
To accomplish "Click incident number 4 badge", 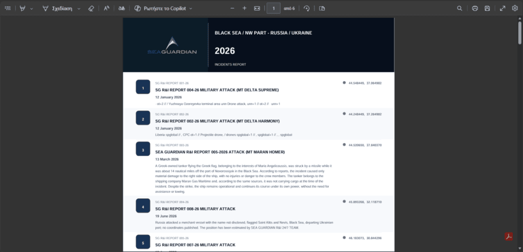I will pyautogui.click(x=143, y=206).
